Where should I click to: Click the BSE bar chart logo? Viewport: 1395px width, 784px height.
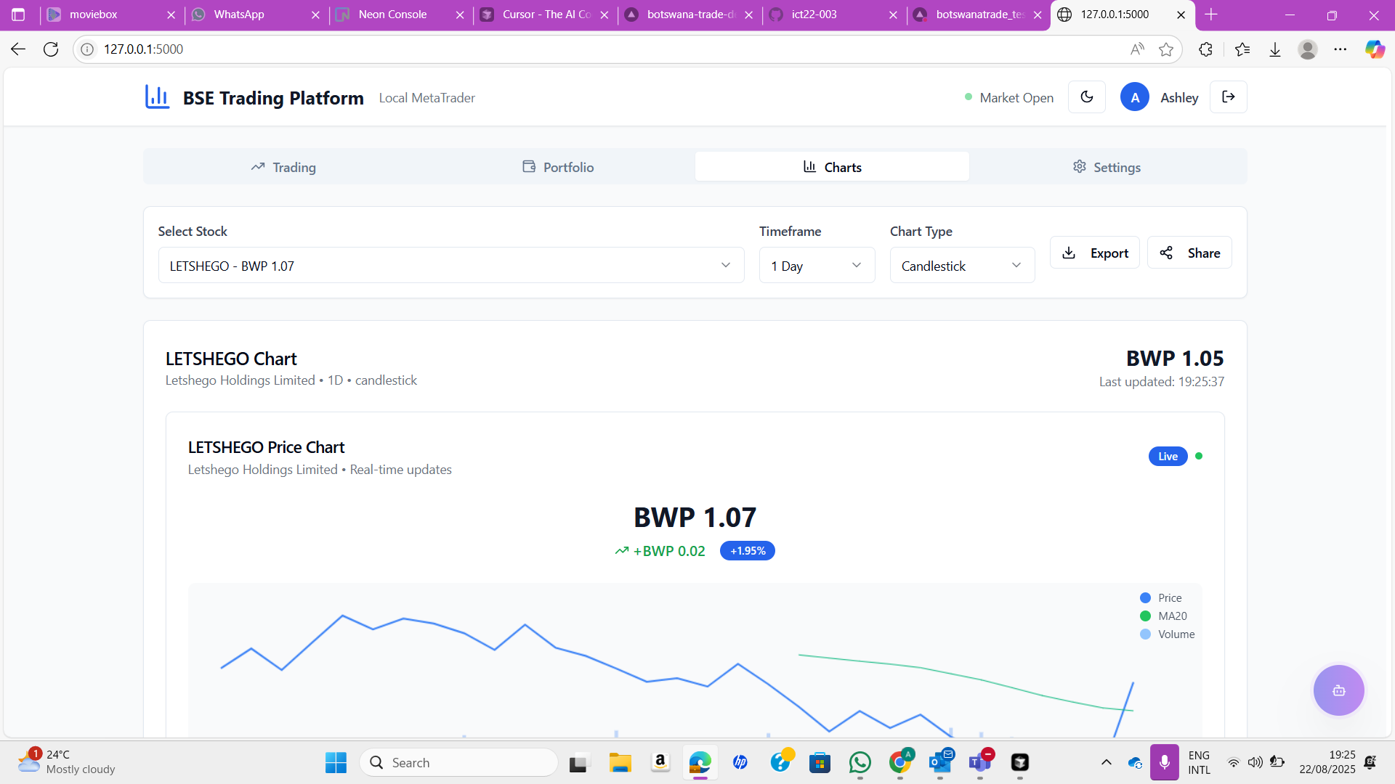157,97
